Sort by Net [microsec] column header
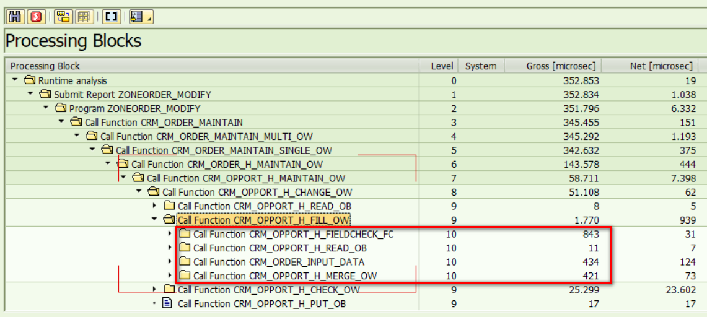This screenshot has width=707, height=317. coord(651,66)
